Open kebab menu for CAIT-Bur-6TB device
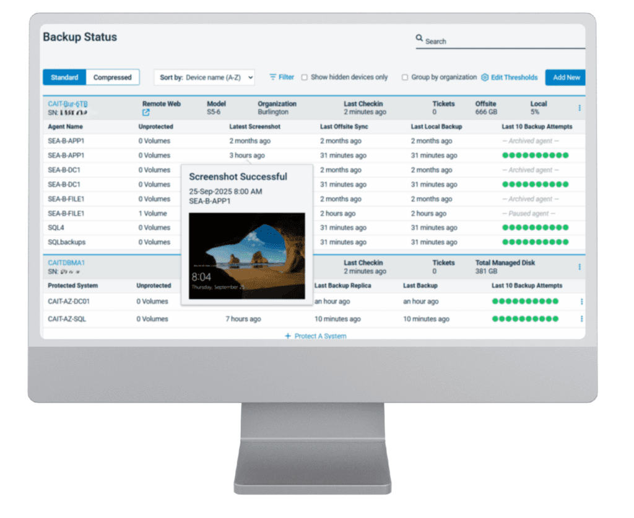This screenshot has height=518, width=634. (580, 108)
